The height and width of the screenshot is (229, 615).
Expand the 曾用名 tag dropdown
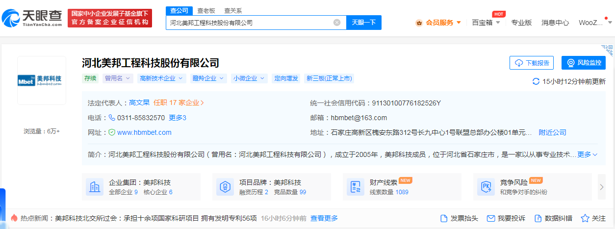pos(128,78)
